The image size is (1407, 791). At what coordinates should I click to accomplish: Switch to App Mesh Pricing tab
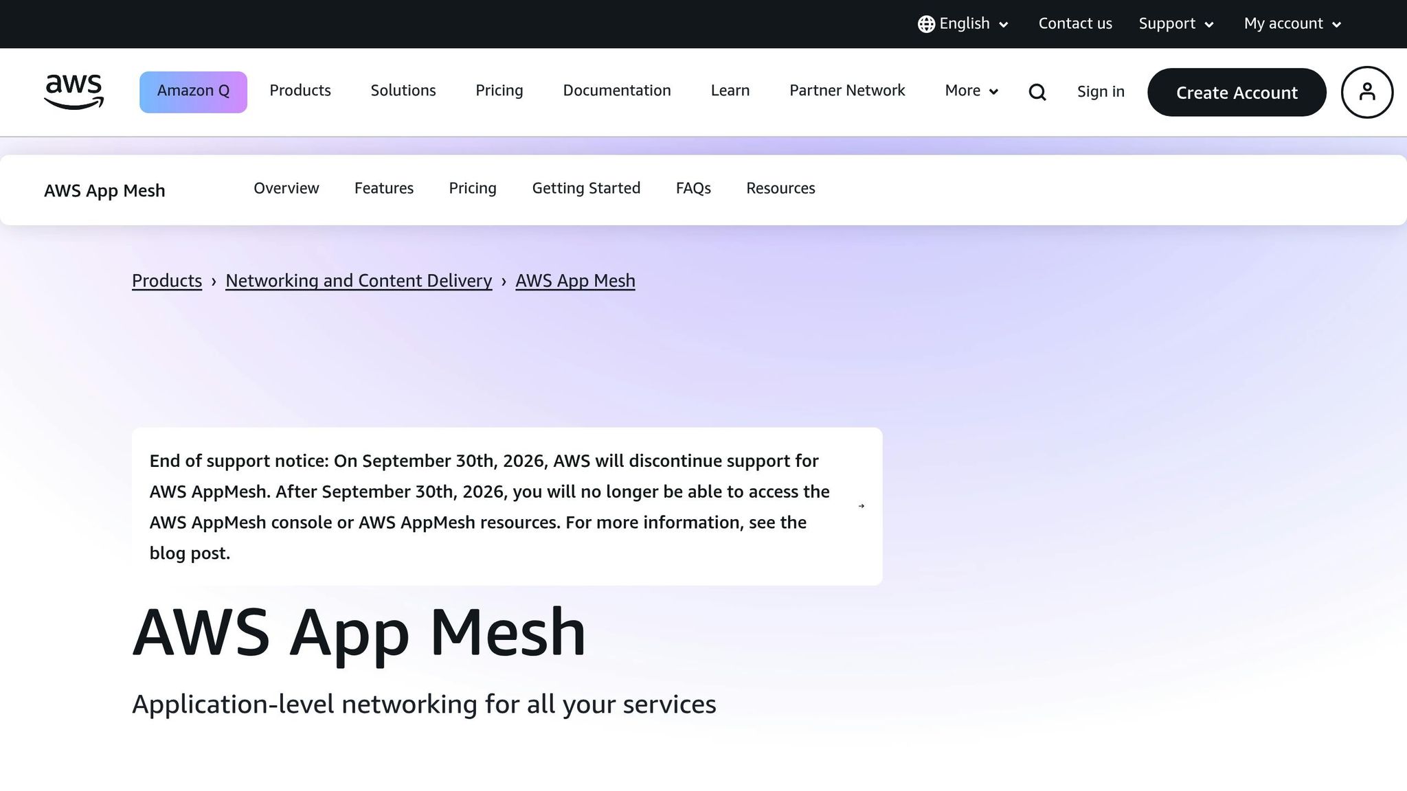[473, 189]
